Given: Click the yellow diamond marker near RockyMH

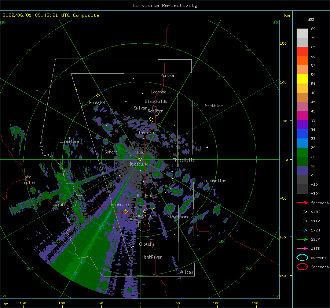Looking at the screenshot, I should (98, 96).
